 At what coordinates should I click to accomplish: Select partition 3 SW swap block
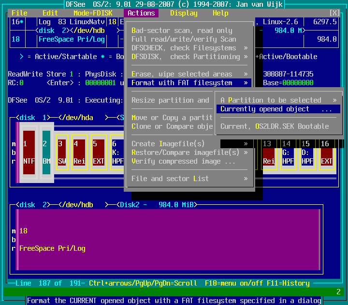click(x=62, y=152)
